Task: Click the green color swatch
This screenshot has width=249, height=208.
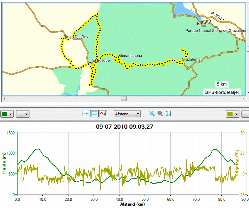Action: [x=4, y=114]
